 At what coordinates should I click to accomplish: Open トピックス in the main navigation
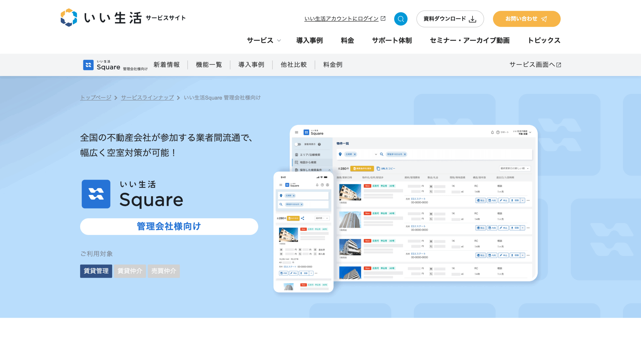(x=544, y=40)
